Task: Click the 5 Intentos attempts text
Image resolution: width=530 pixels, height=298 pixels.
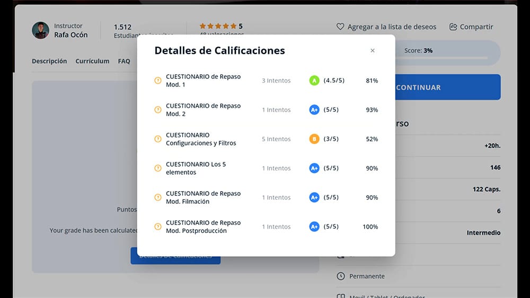Action: pyautogui.click(x=276, y=139)
